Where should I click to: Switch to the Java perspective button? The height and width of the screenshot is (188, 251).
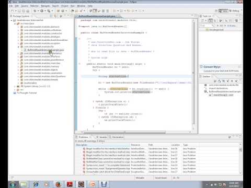click(x=223, y=11)
